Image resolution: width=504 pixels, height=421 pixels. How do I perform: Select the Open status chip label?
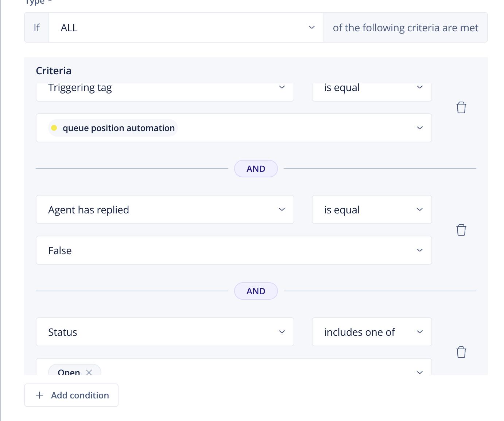[69, 372]
